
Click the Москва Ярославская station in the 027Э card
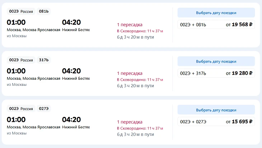[33, 127]
